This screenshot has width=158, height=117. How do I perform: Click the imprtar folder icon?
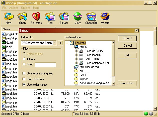coord(76,79)
